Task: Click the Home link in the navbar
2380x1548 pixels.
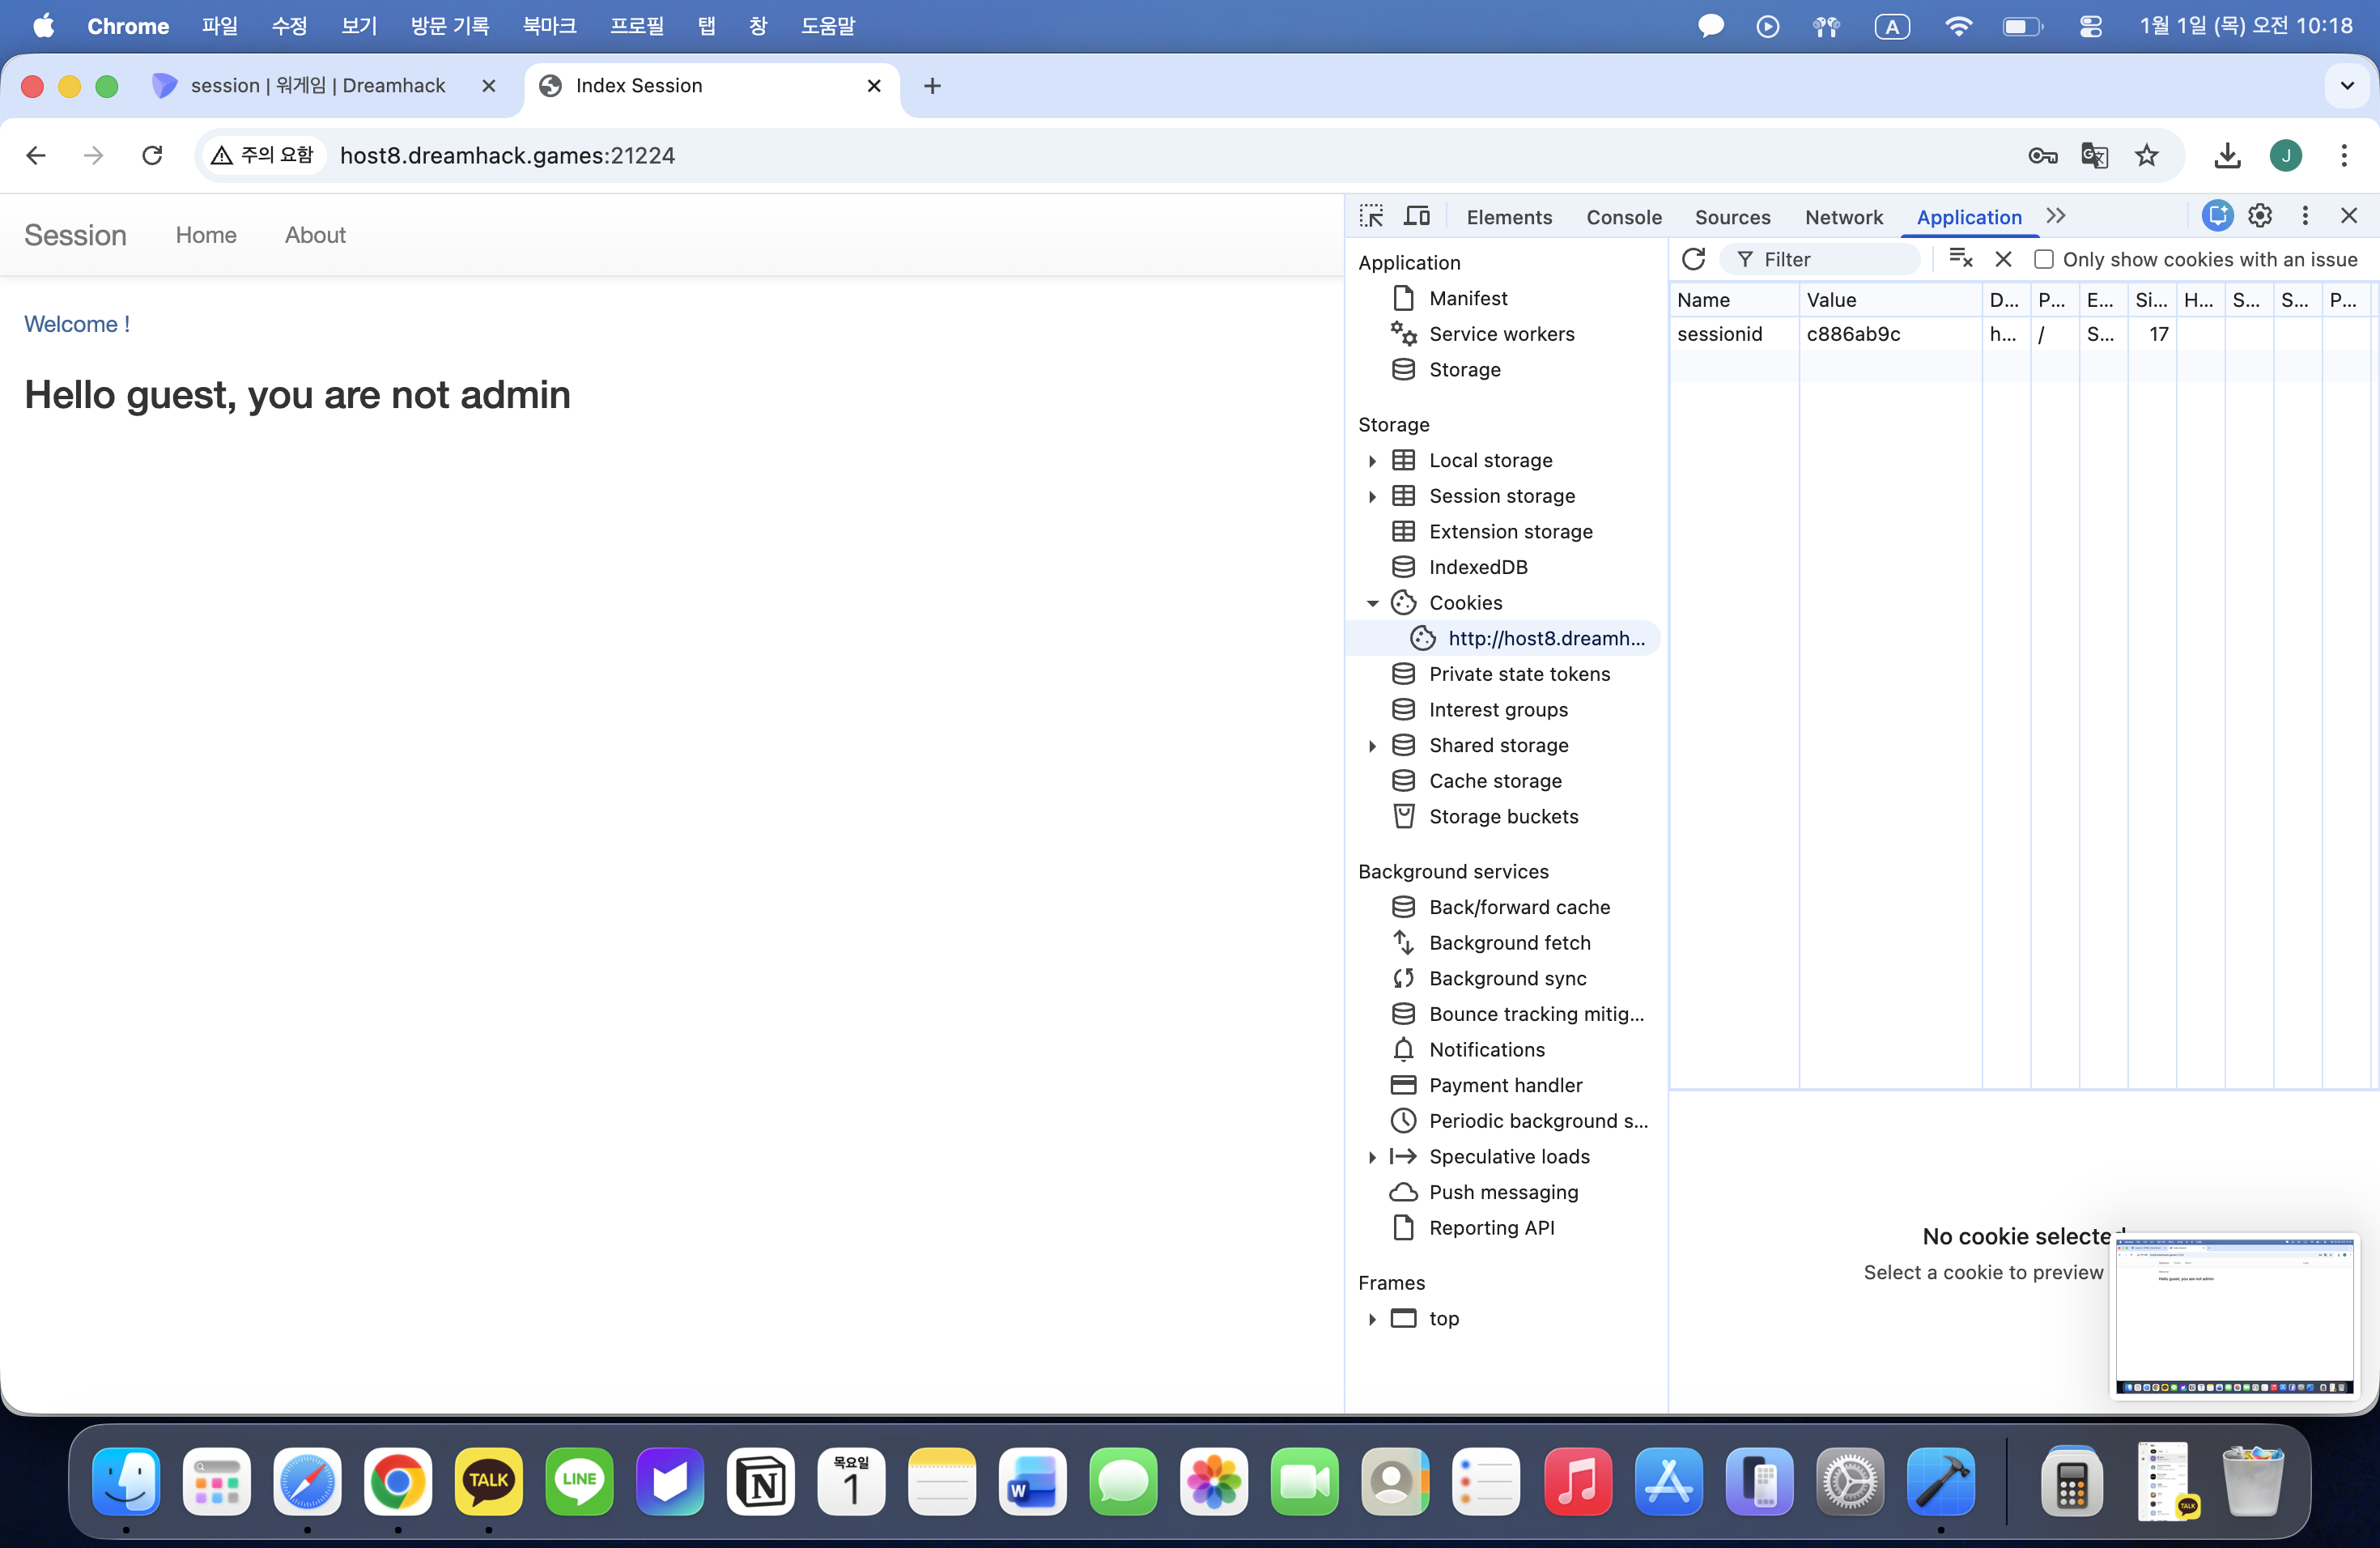Action: point(206,235)
